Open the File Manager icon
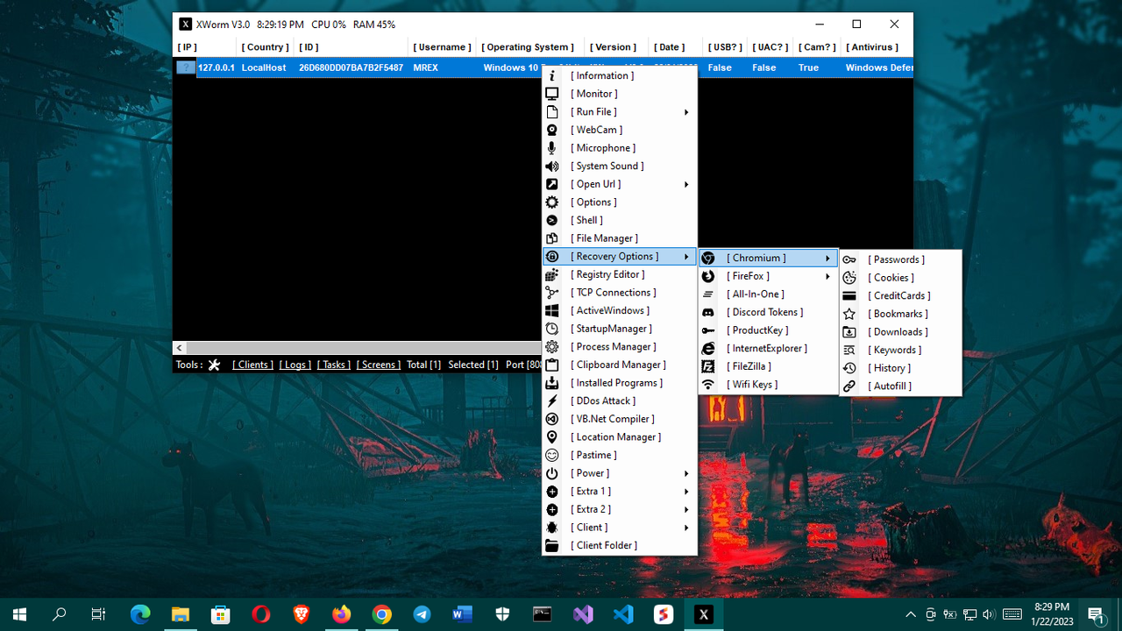 [551, 238]
